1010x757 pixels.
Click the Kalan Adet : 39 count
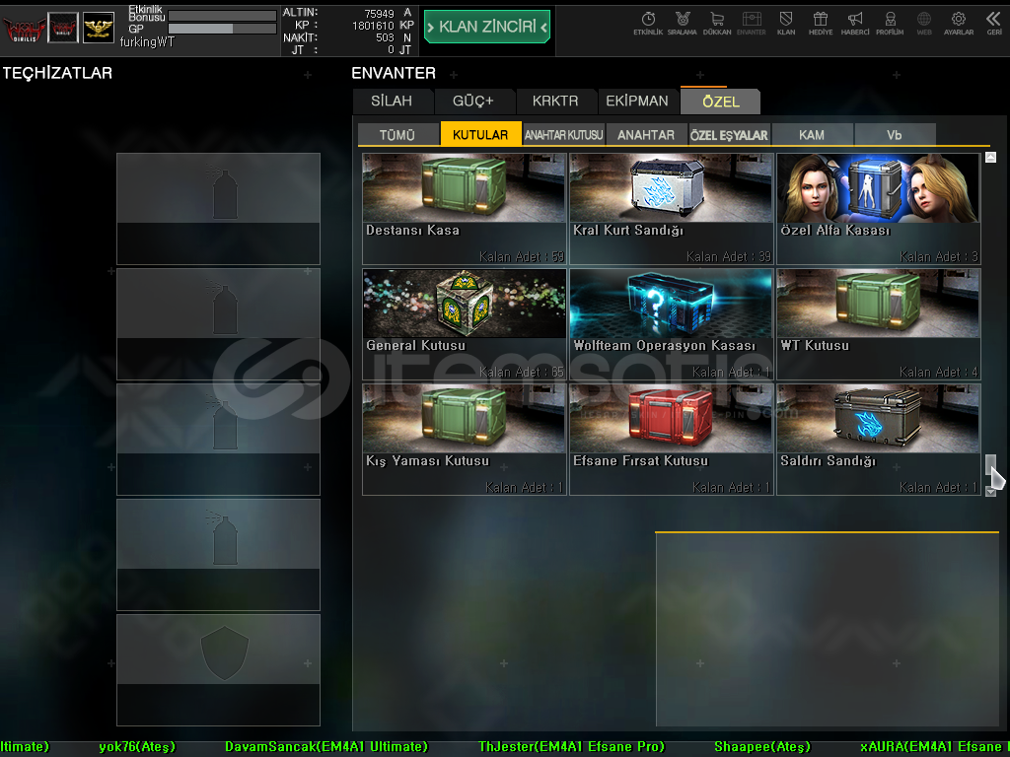tap(729, 257)
